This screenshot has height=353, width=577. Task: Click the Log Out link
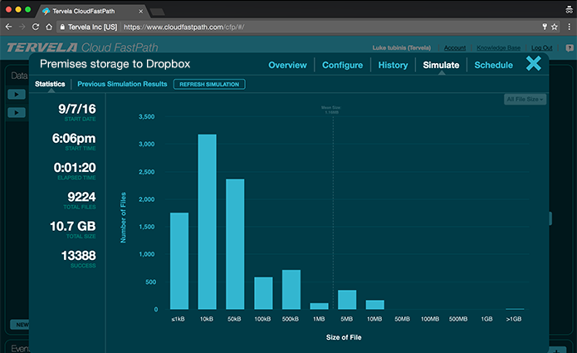pyautogui.click(x=541, y=48)
